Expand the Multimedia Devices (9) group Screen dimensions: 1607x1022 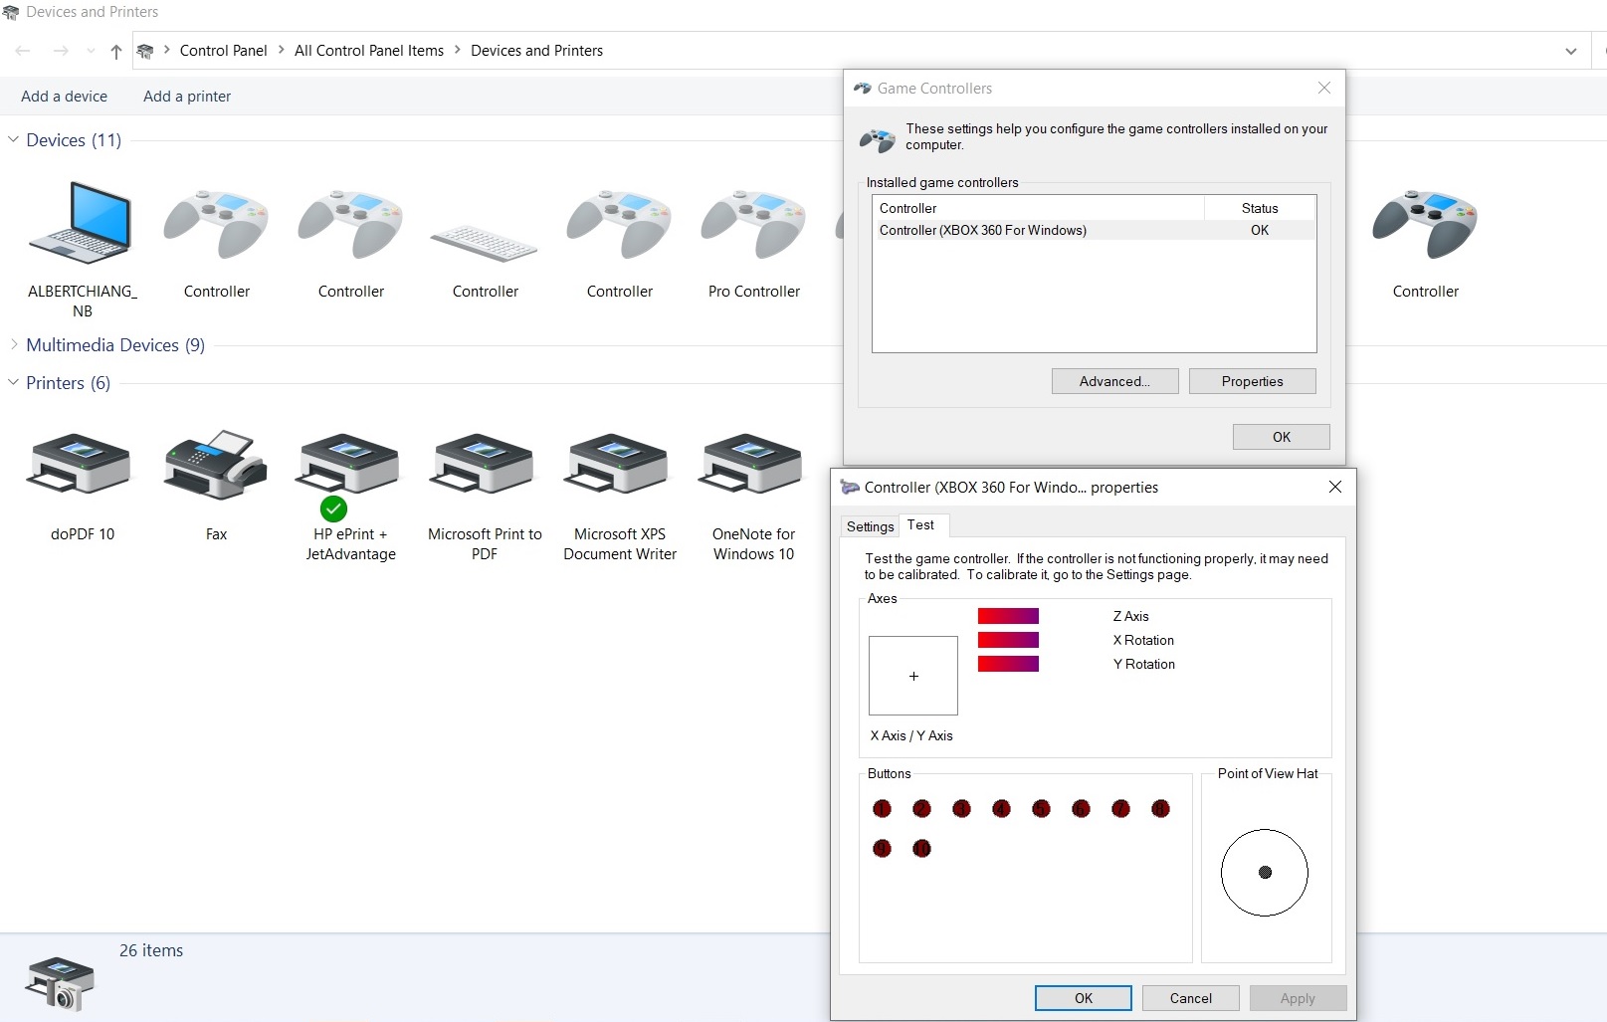point(14,345)
